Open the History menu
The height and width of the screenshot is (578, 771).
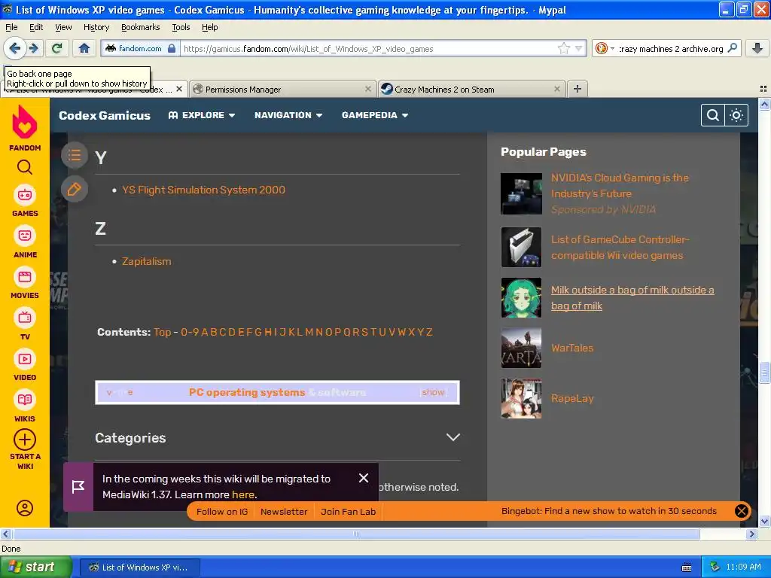96,27
